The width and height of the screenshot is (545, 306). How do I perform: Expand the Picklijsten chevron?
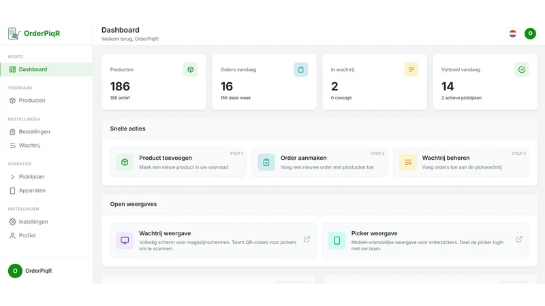(12, 177)
